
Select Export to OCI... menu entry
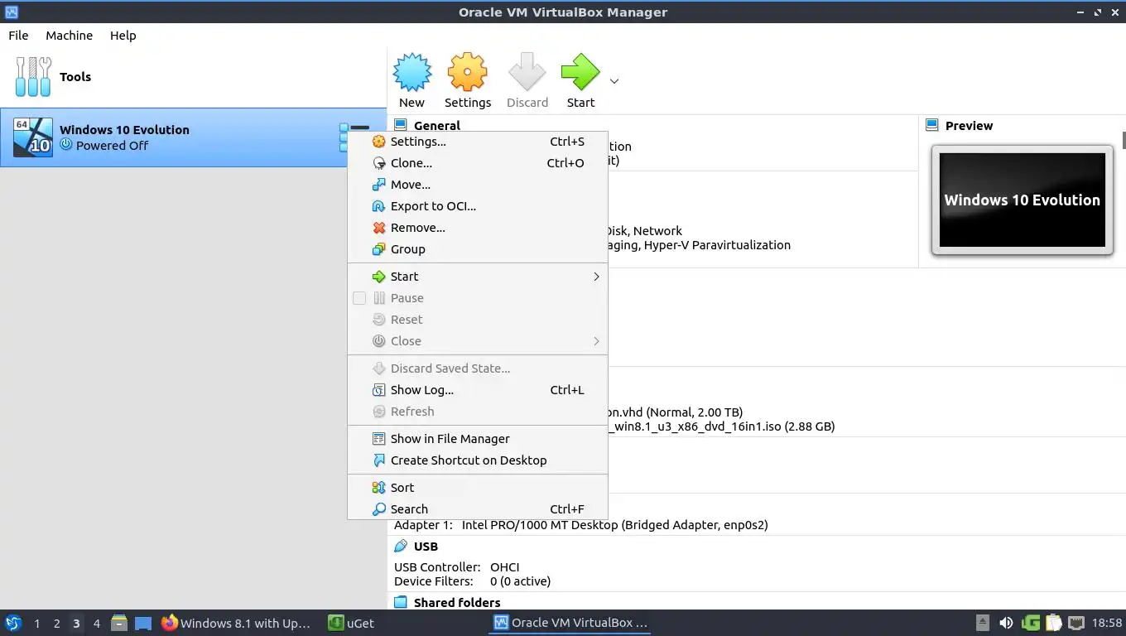[478, 206]
